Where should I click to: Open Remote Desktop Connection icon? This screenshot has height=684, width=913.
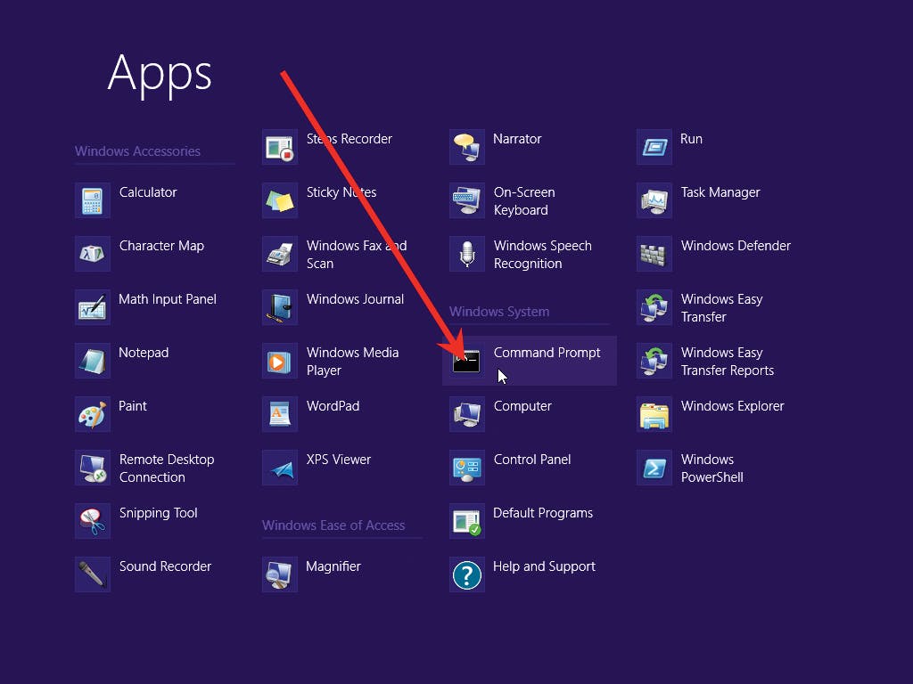93,468
